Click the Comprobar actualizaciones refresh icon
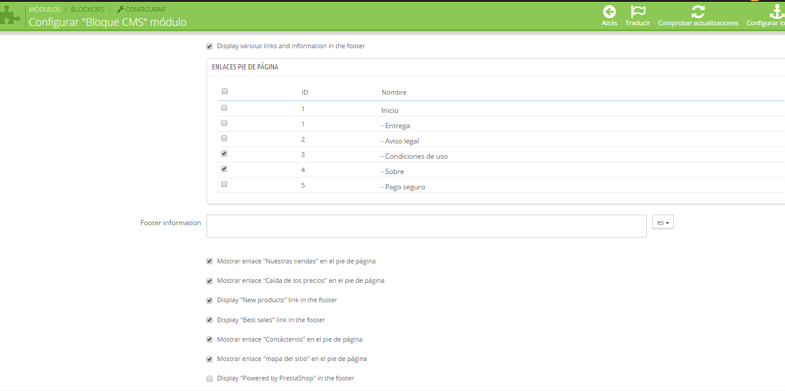 [698, 12]
